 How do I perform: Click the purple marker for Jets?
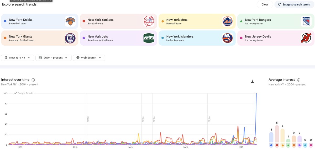tap(84, 38)
